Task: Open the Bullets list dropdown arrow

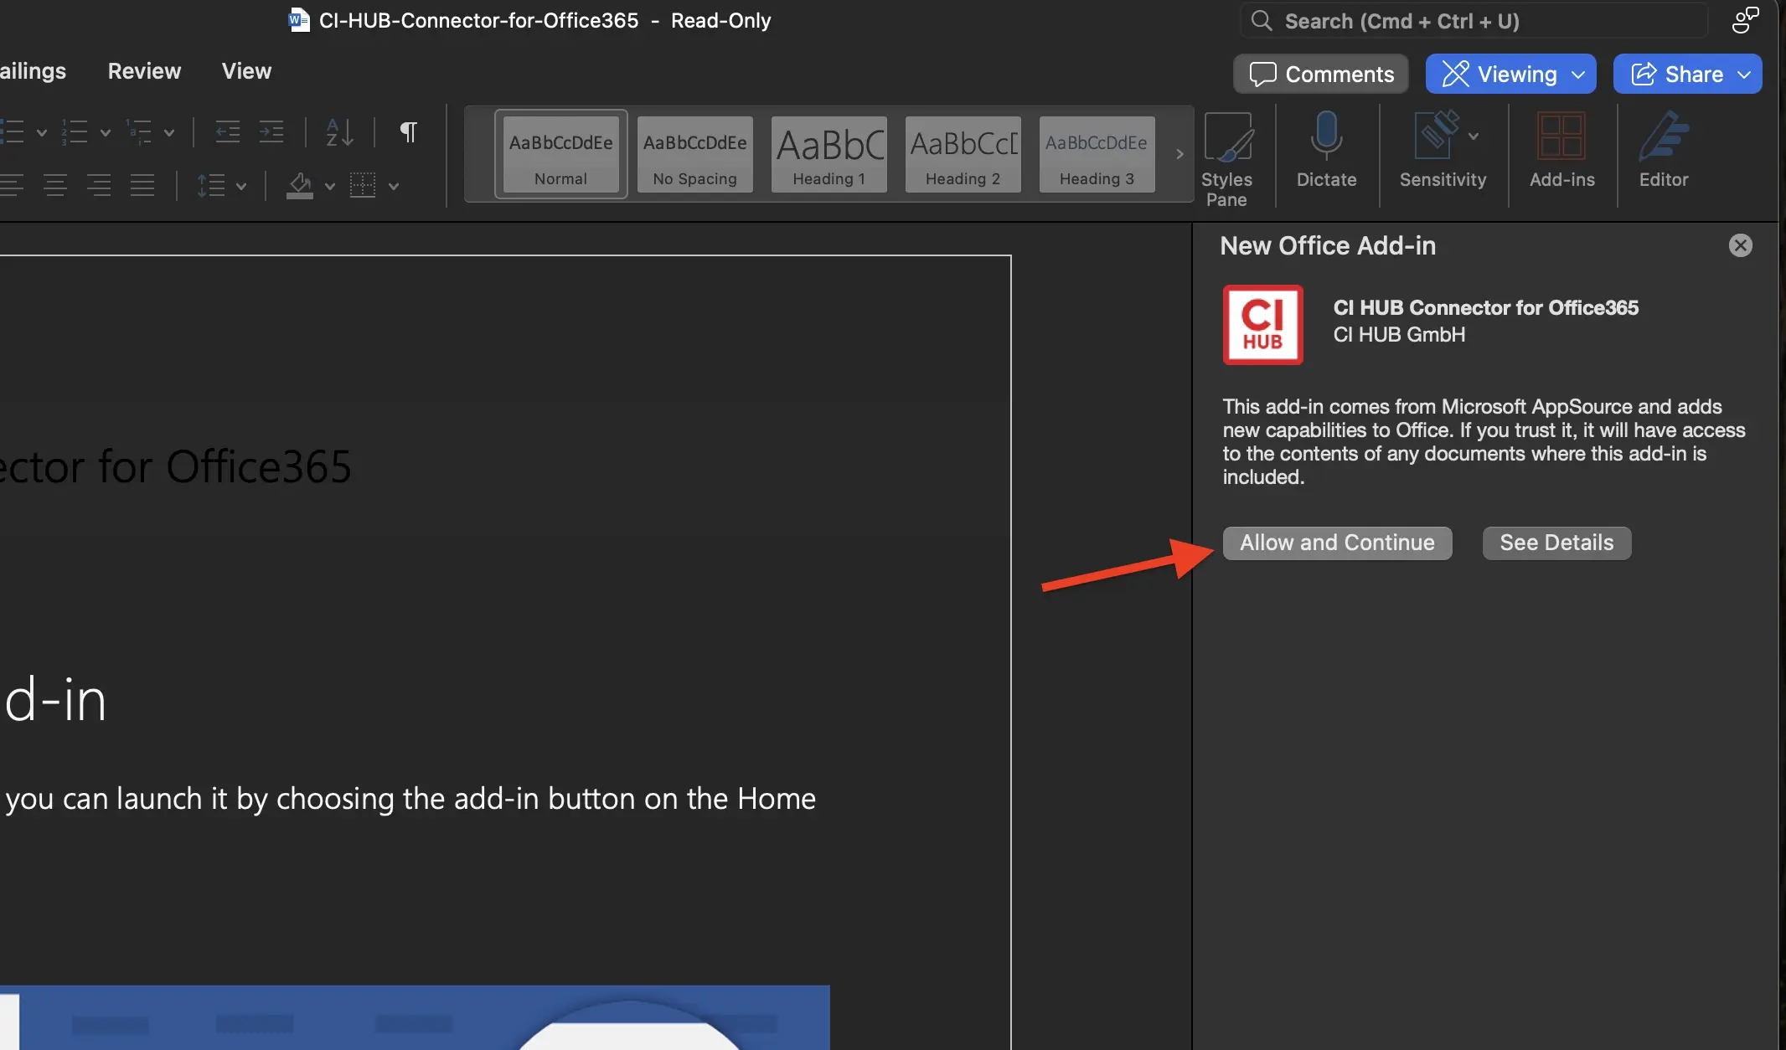Action: pyautogui.click(x=41, y=132)
